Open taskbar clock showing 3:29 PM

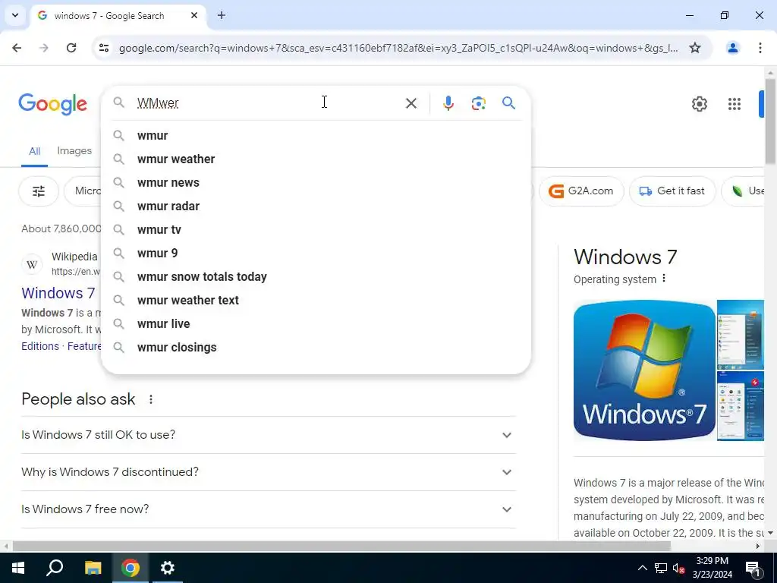coord(712,568)
